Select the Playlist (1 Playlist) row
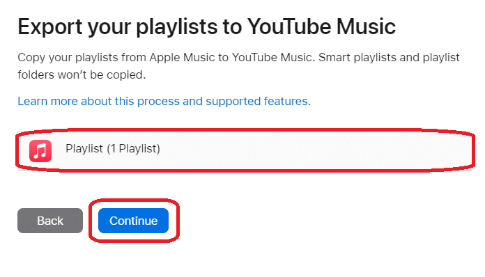The width and height of the screenshot is (485, 277). coord(245,150)
